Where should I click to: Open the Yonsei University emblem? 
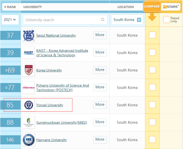[x=29, y=105]
